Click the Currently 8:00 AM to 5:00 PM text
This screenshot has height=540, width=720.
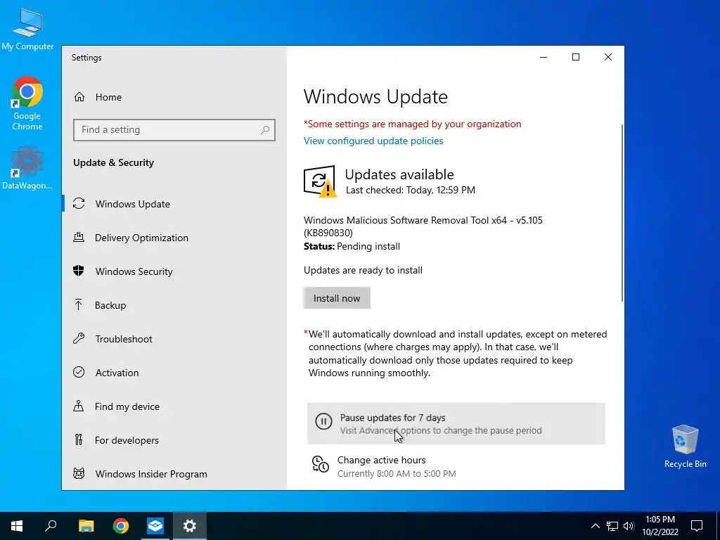[x=397, y=473]
